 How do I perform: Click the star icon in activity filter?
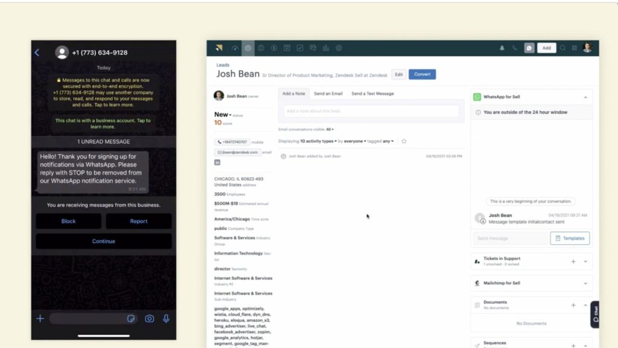point(404,141)
